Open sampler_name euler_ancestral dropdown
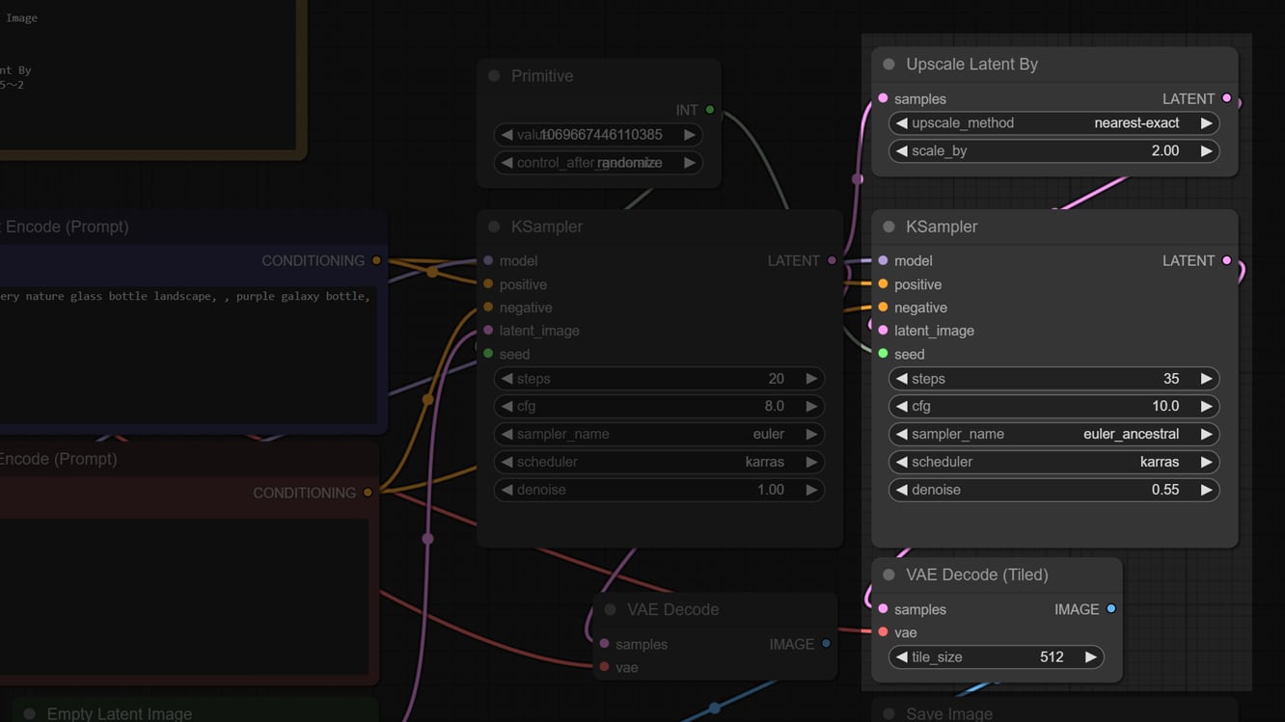The image size is (1285, 722). pyautogui.click(x=1053, y=434)
